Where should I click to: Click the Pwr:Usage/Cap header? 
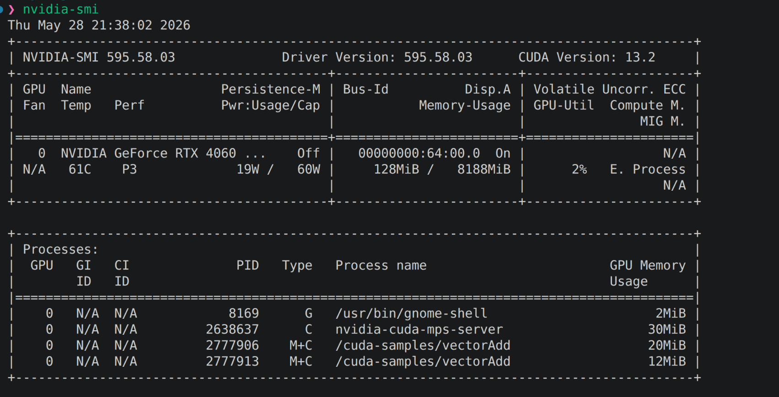271,105
